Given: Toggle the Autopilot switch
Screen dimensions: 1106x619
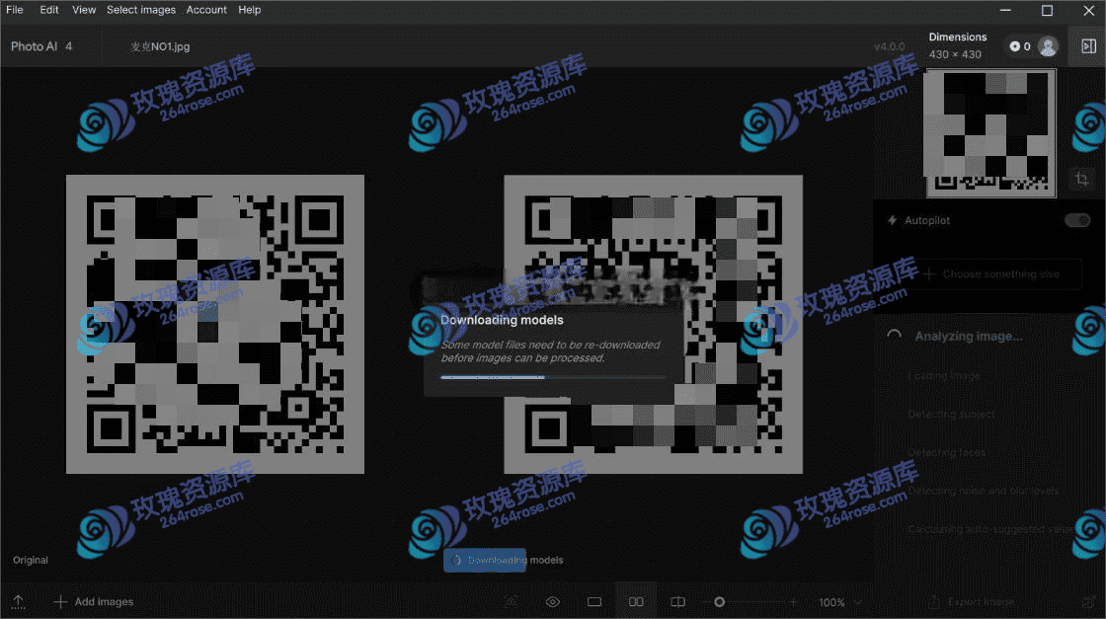Looking at the screenshot, I should tap(1077, 221).
